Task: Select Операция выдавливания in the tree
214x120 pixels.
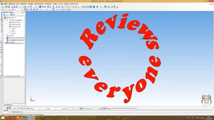Action: [17, 38]
